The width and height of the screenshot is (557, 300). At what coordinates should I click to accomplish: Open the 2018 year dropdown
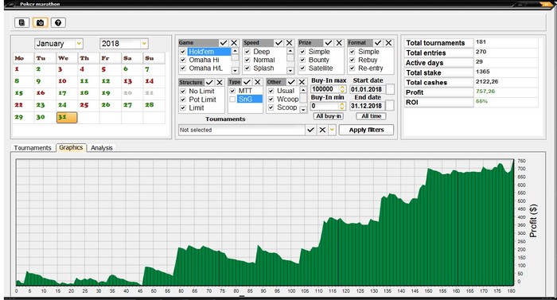coord(144,44)
